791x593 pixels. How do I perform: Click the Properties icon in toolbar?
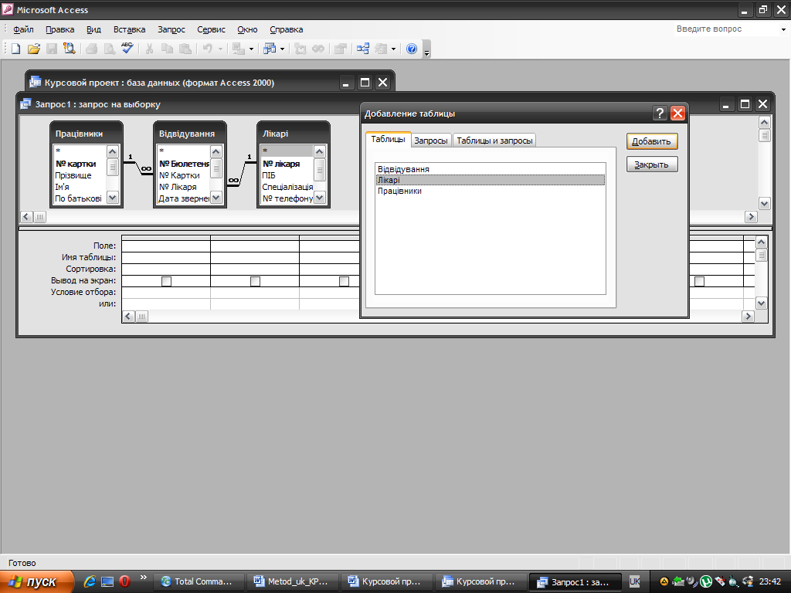[341, 49]
